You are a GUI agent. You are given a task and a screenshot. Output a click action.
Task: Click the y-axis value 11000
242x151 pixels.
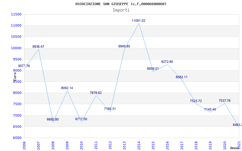pos(16,26)
